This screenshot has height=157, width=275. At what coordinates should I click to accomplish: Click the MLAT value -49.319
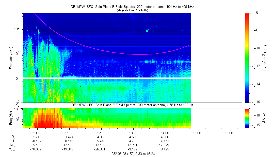[x=68, y=149]
